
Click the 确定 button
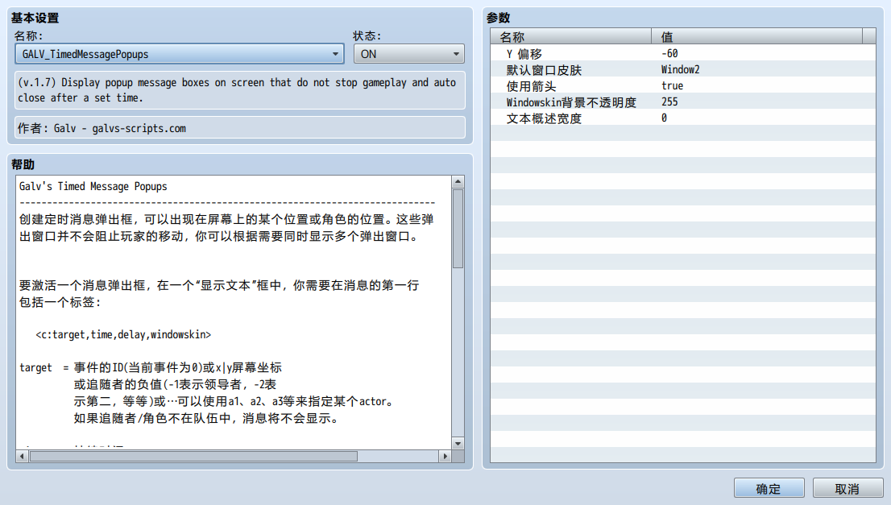point(769,489)
